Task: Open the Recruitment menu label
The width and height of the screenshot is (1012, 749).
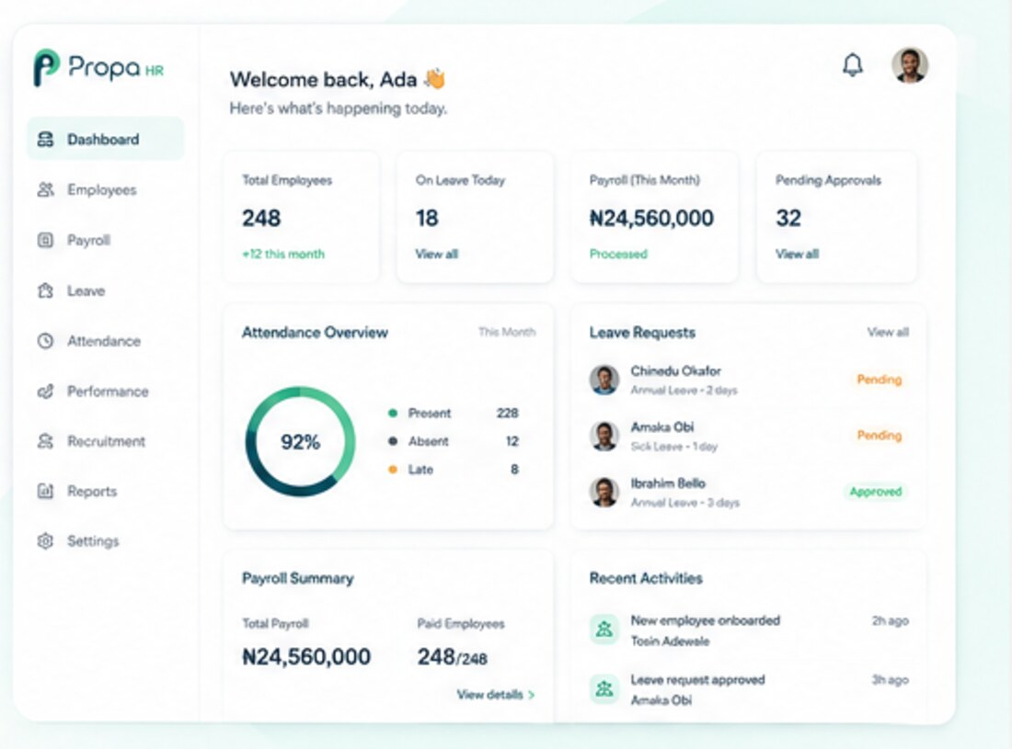Action: point(107,441)
